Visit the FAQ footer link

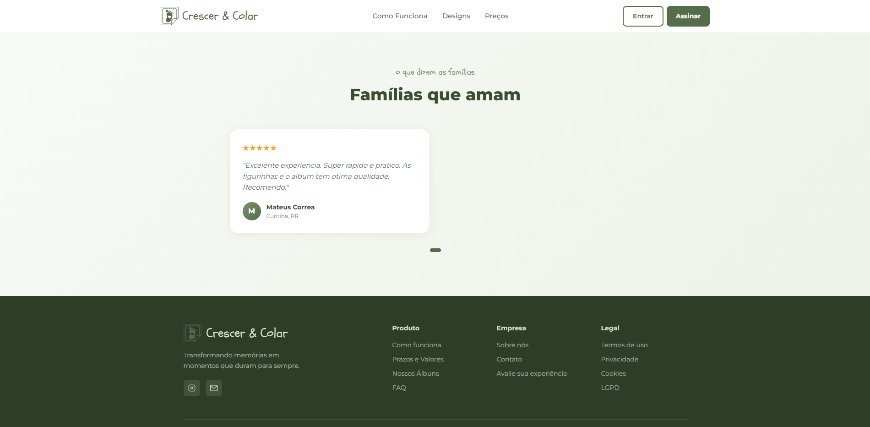pyautogui.click(x=399, y=388)
